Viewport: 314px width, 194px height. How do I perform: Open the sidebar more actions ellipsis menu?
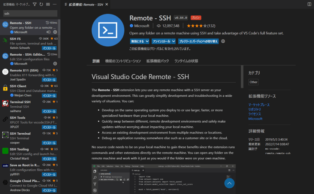coord(54,4)
